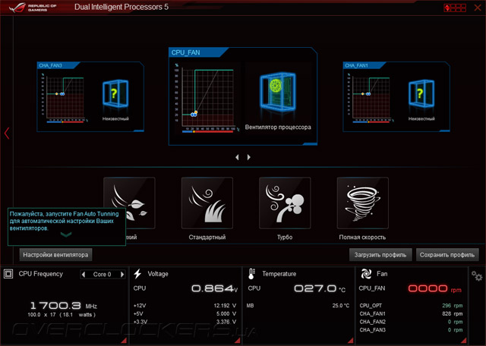Expand Fan panel corner triangle
Viewport: 486px width, 346px height.
[x=464, y=341]
